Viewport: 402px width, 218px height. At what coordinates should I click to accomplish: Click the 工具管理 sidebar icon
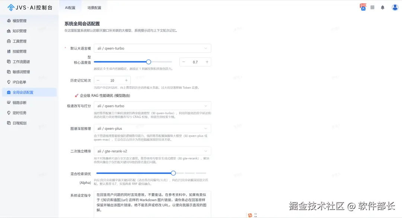coord(9,41)
